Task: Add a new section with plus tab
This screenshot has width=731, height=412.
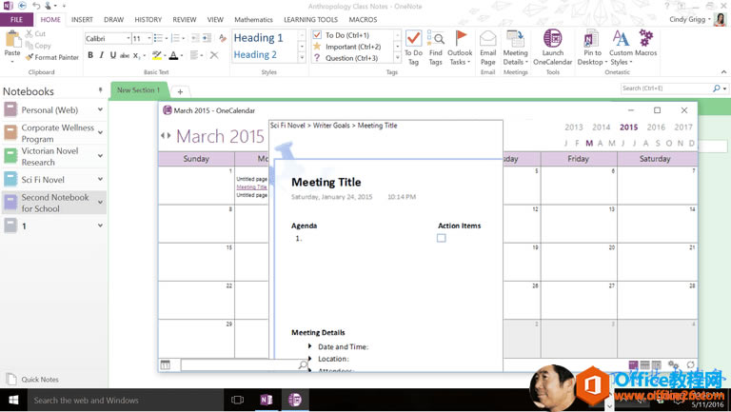Action: coord(180,91)
